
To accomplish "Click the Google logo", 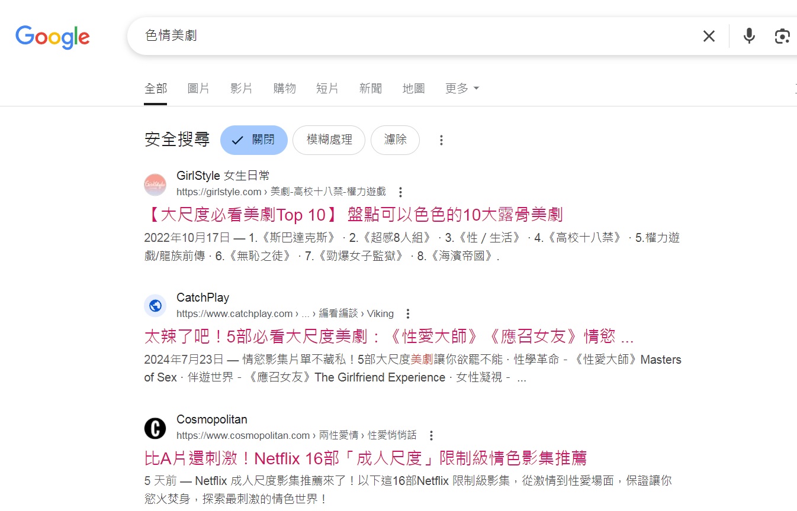I will [x=53, y=37].
